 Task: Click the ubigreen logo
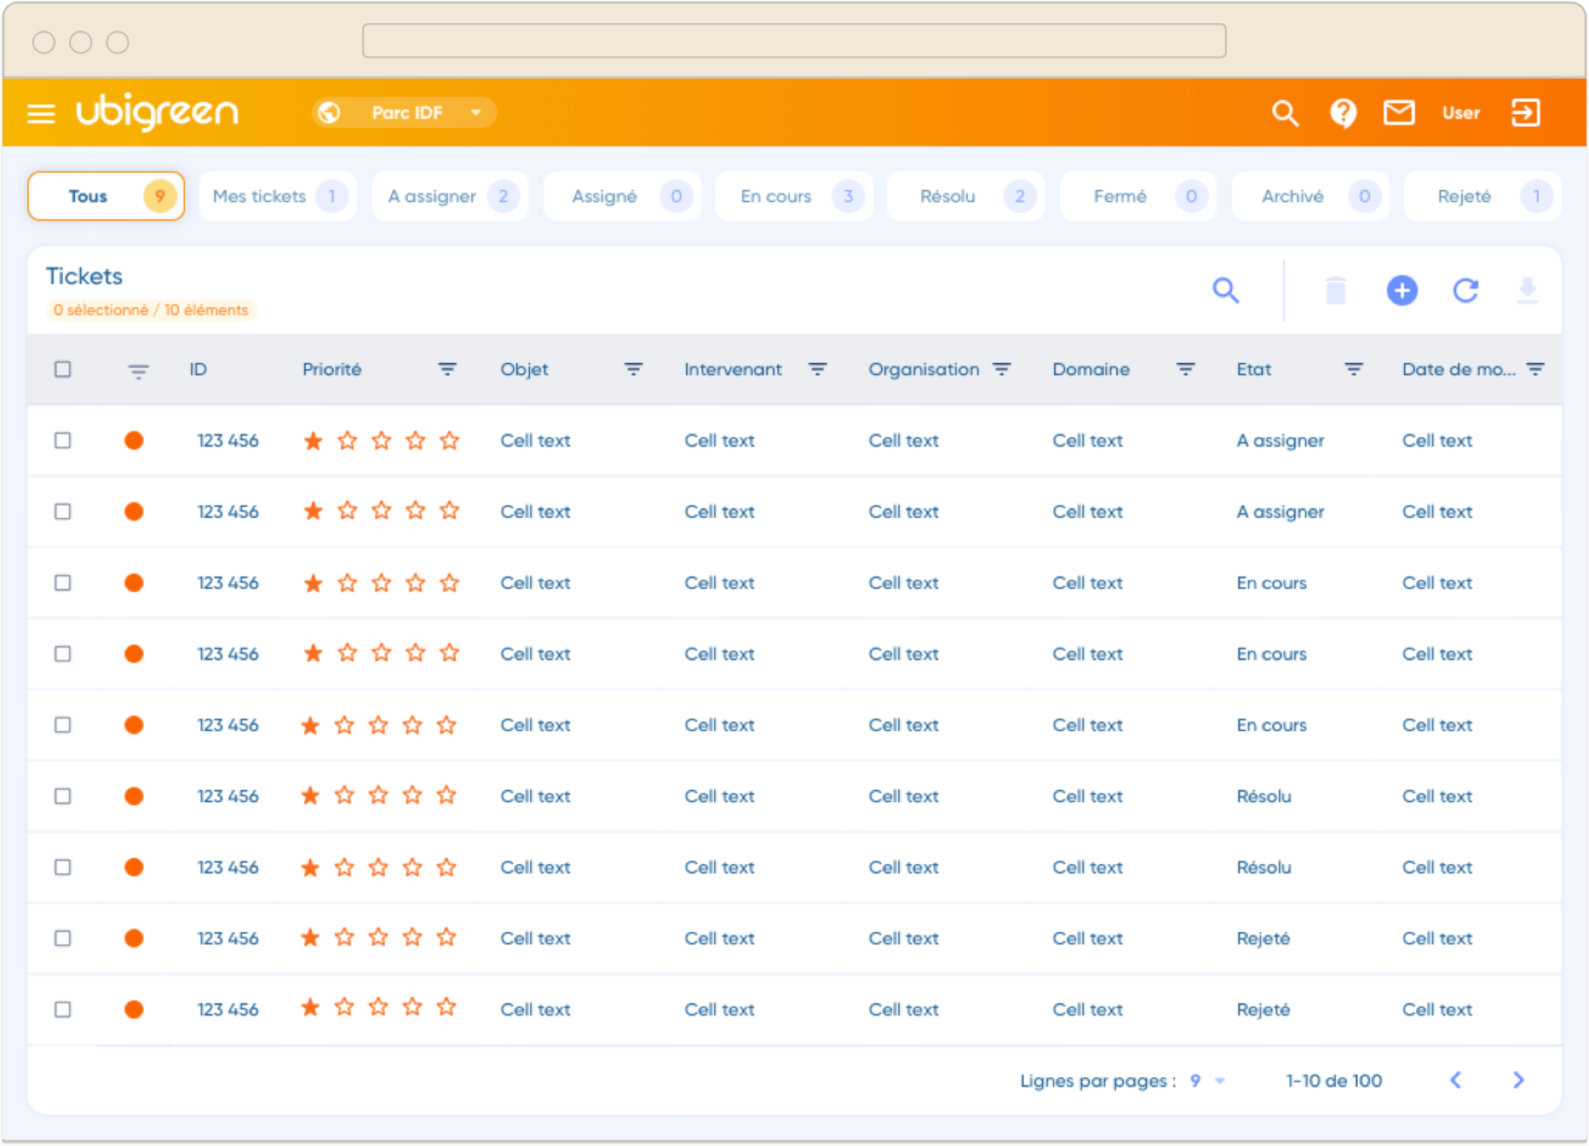point(157,112)
